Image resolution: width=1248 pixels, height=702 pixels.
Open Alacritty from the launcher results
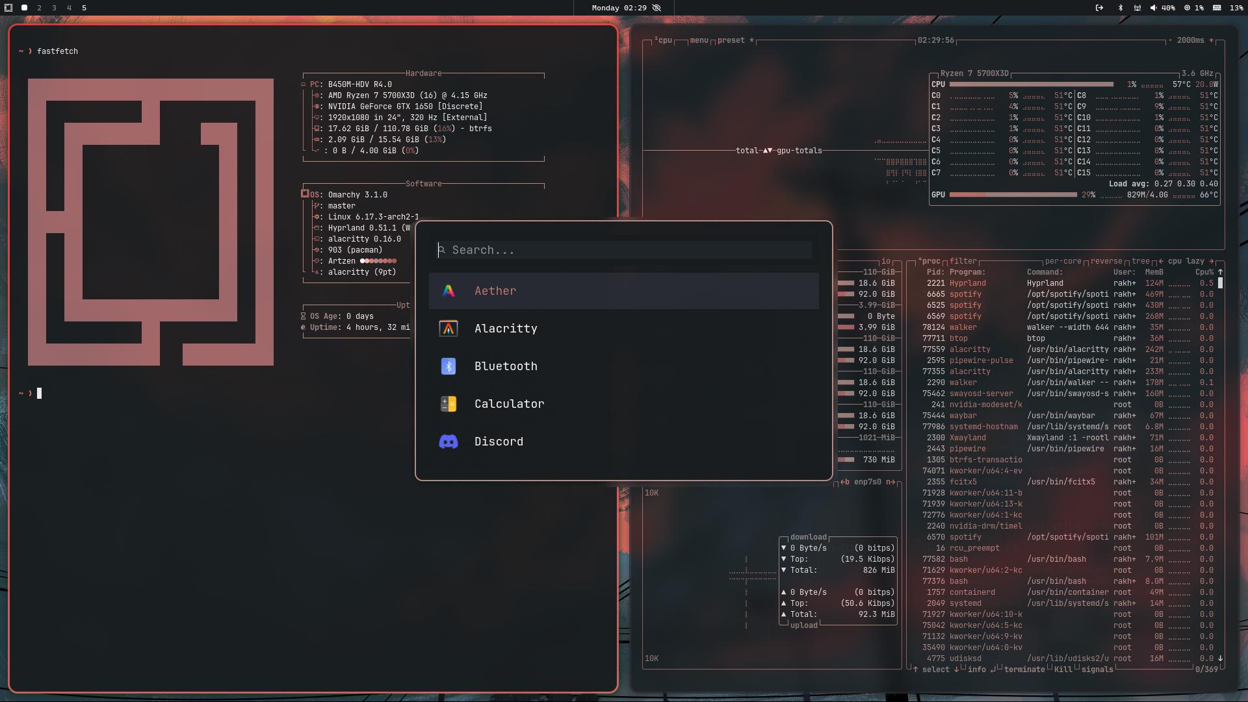tap(623, 329)
